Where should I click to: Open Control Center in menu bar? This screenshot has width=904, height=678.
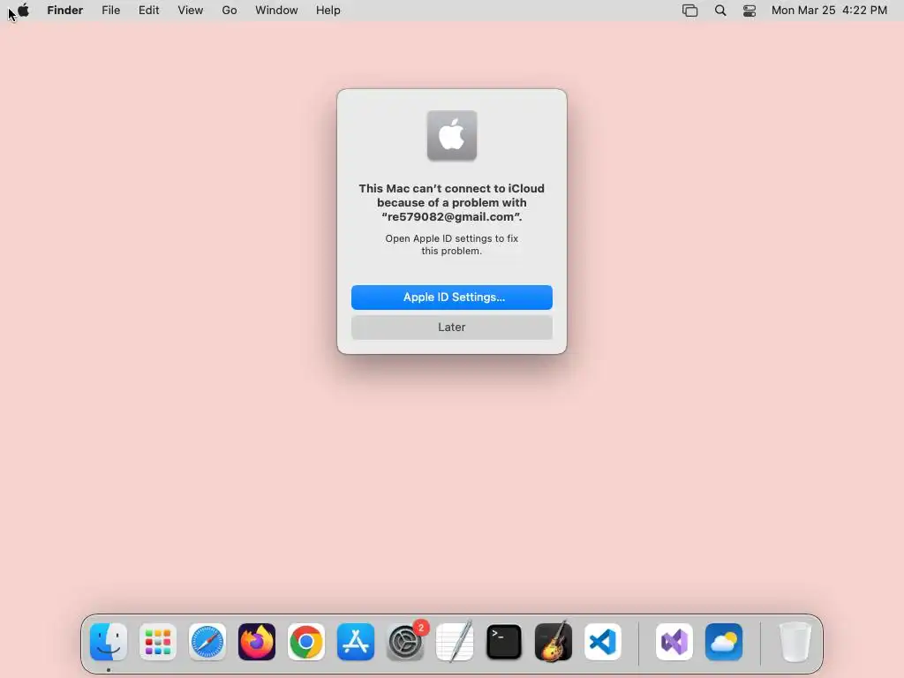coord(750,11)
